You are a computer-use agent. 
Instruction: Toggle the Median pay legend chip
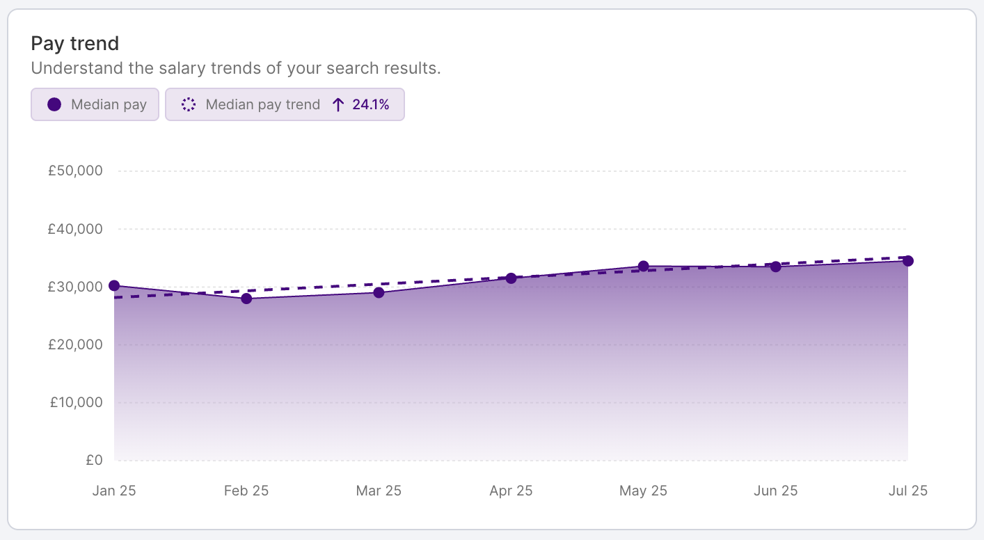tap(95, 104)
